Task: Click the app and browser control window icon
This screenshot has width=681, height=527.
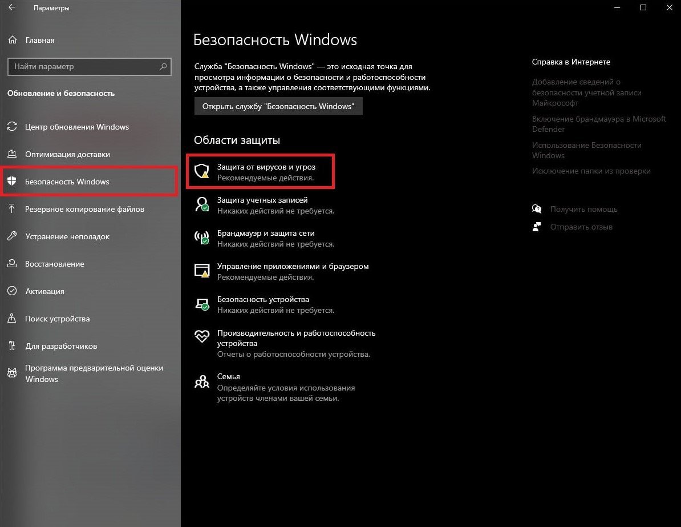Action: pyautogui.click(x=202, y=271)
